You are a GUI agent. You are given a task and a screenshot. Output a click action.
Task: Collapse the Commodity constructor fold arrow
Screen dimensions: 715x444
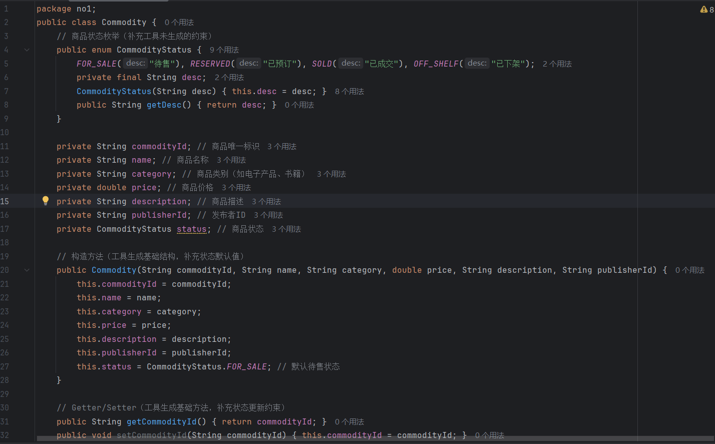pyautogui.click(x=27, y=270)
